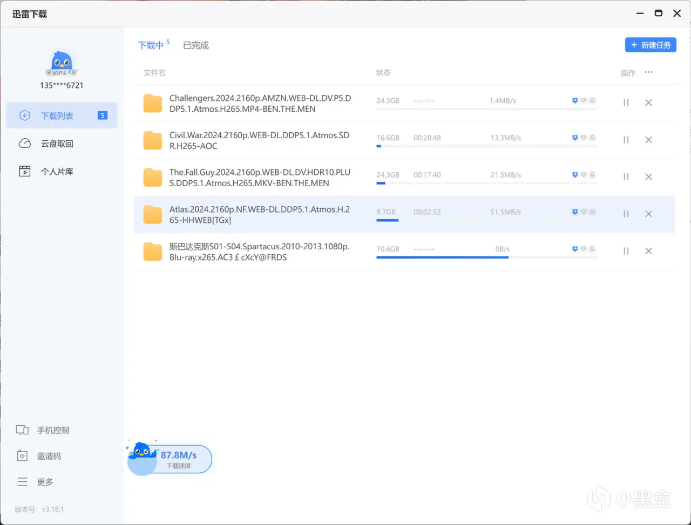The width and height of the screenshot is (691, 525).
Task: Click the gray diamond icon on the Challengers row
Action: pyautogui.click(x=584, y=100)
